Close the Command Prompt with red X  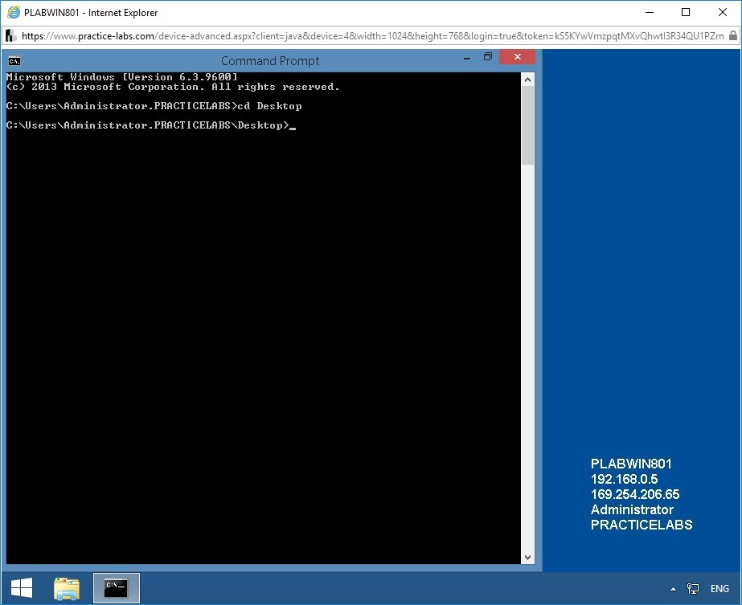pyautogui.click(x=517, y=57)
